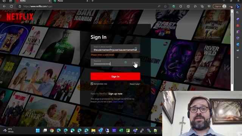Launch Google Chrome from the taskbar
The height and width of the screenshot is (136, 242).
pyautogui.click(x=52, y=131)
